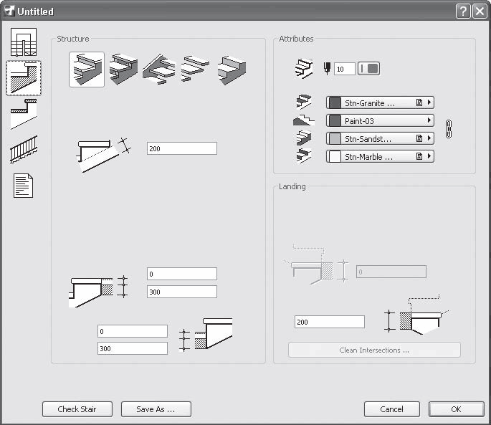This screenshot has width=491, height=425.
Task: Open the listing document page icon
Action: click(x=23, y=185)
